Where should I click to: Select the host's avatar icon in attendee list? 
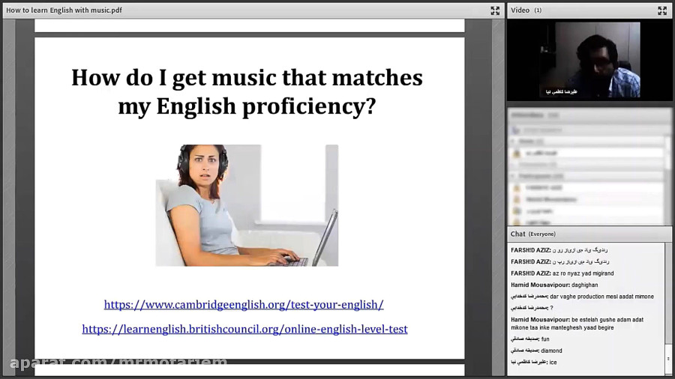tap(517, 153)
